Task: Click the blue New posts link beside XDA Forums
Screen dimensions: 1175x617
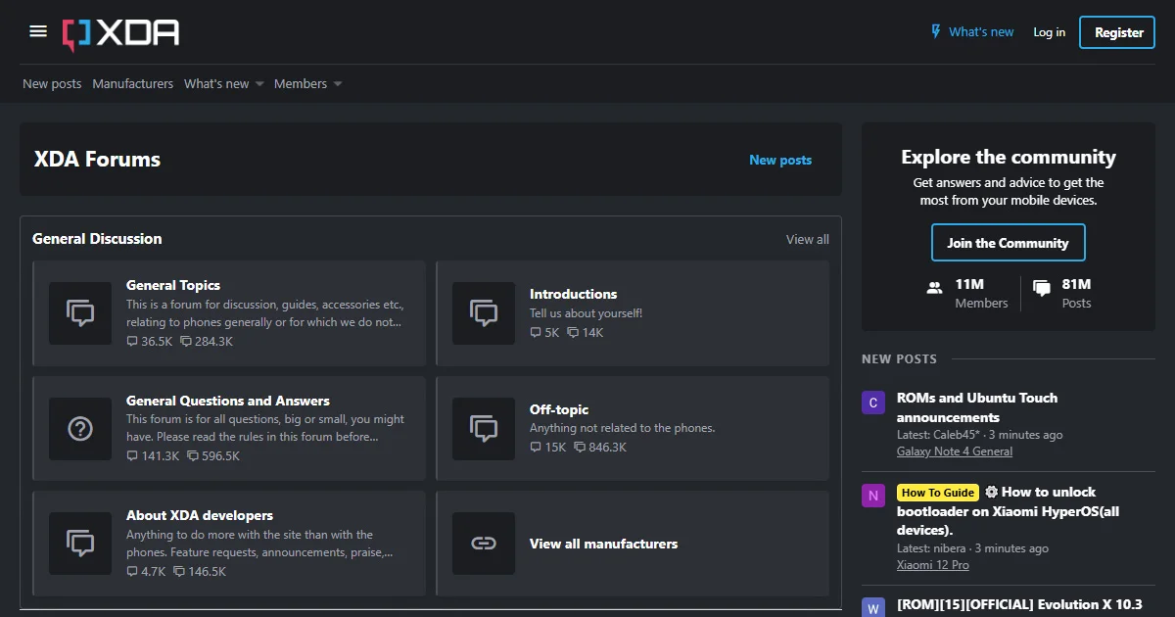Action: point(780,160)
